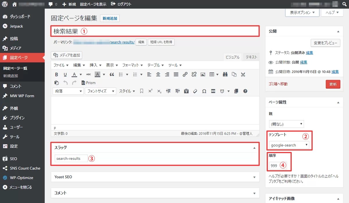
Task: Open numbered list style arrow
Action: click(x=141, y=75)
